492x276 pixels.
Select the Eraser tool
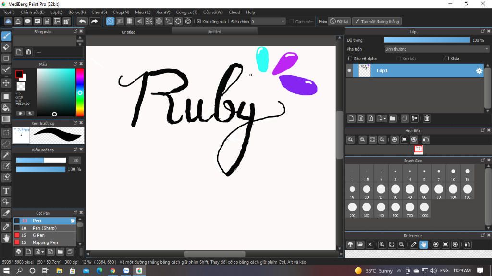pyautogui.click(x=6, y=47)
